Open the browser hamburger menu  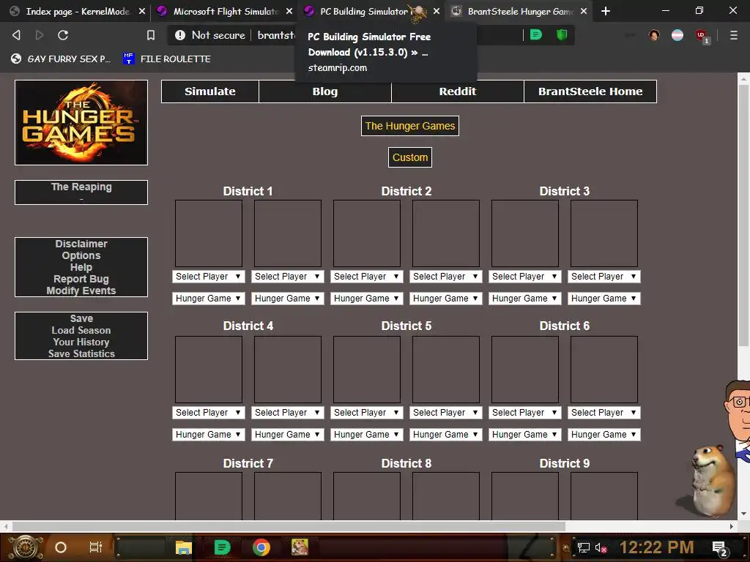[734, 35]
